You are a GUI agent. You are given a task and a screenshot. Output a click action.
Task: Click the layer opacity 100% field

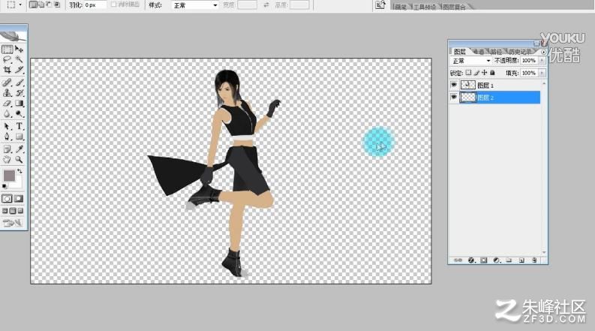pos(529,60)
